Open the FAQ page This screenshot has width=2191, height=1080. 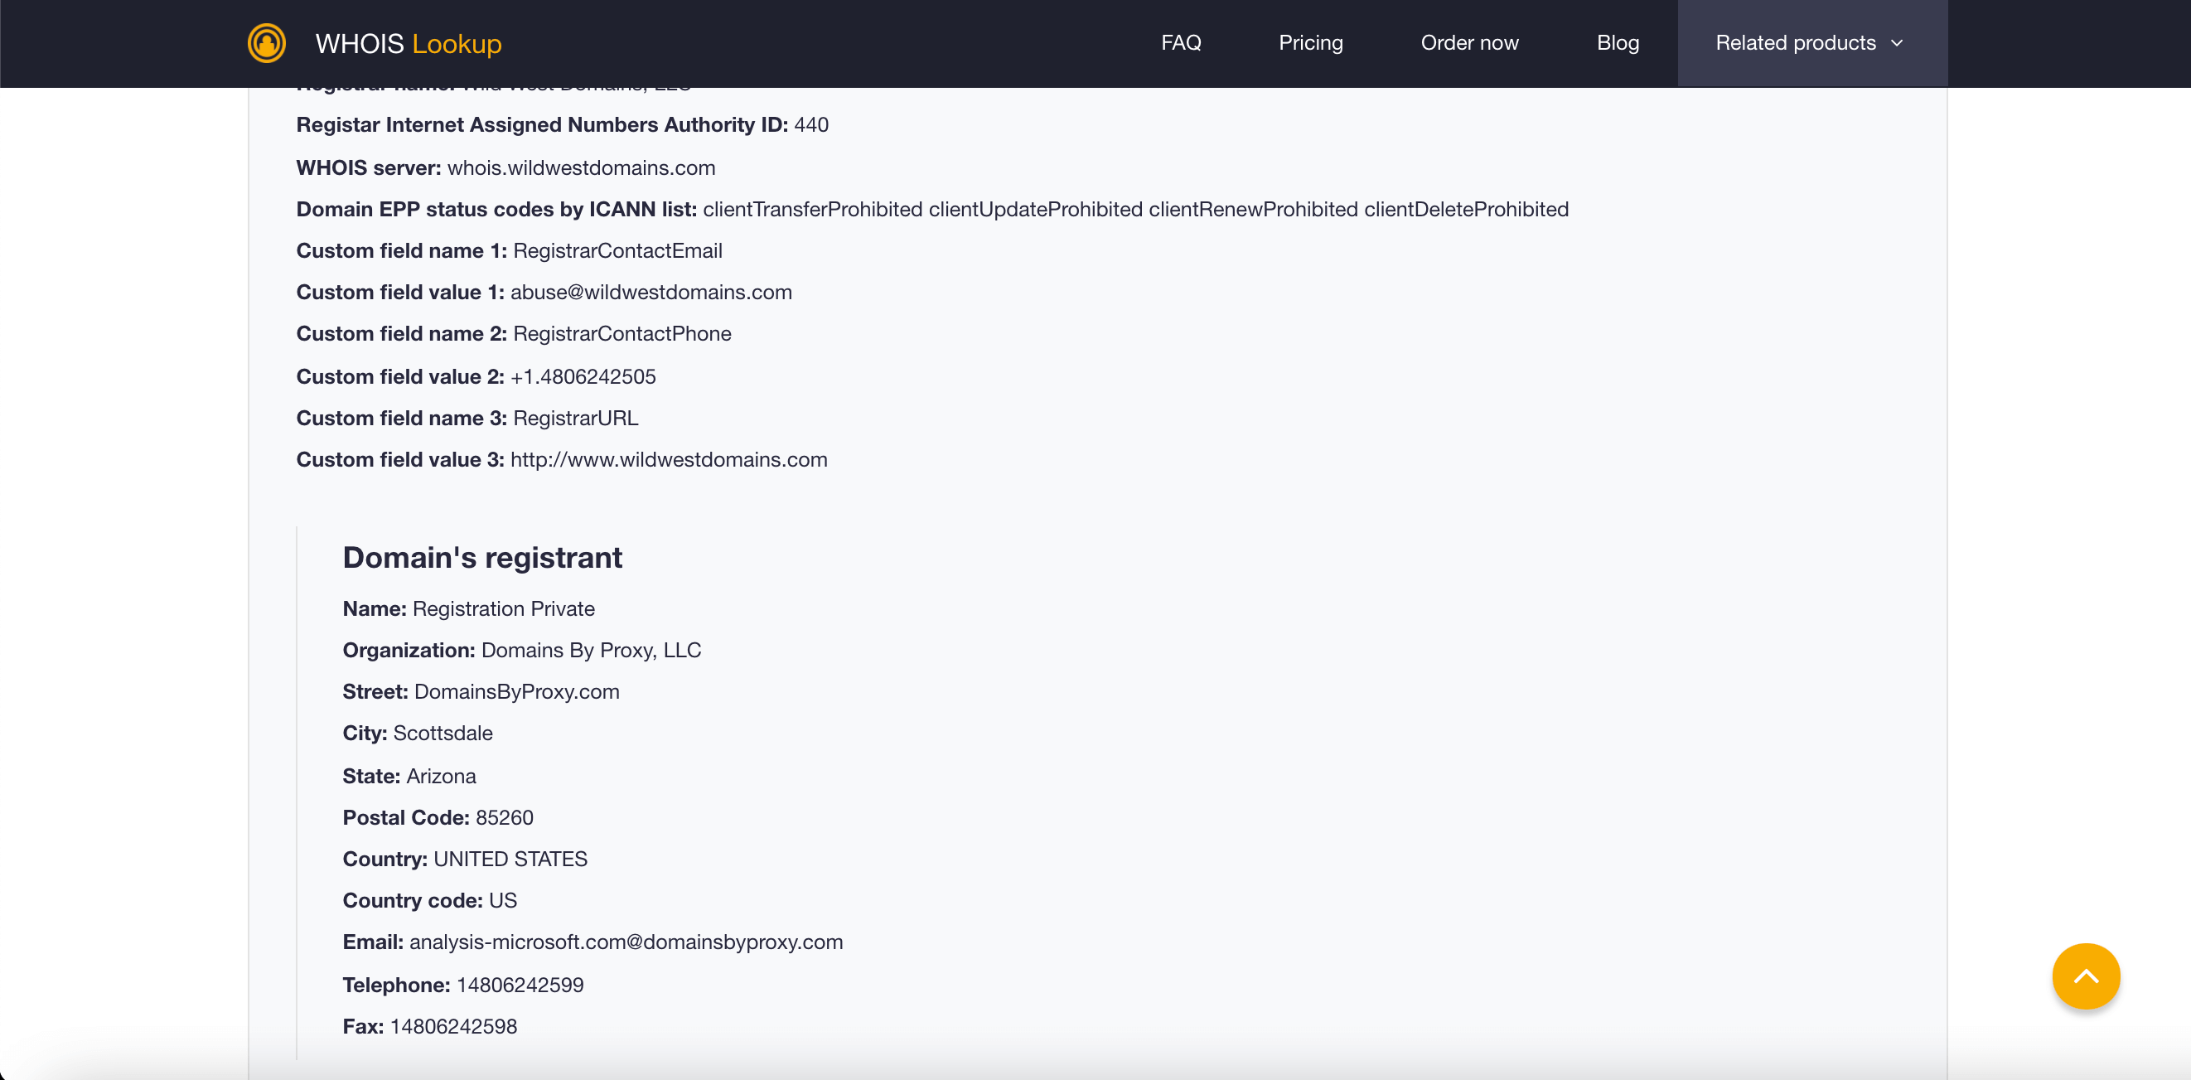pyautogui.click(x=1181, y=42)
